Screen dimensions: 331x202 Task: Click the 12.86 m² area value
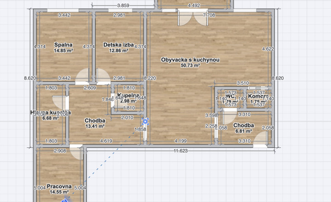(119, 50)
